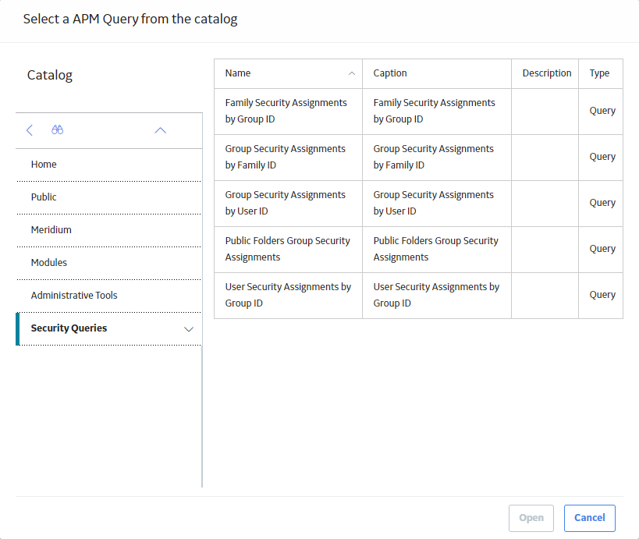The height and width of the screenshot is (539, 639).
Task: Click the Type column header
Action: tap(601, 73)
